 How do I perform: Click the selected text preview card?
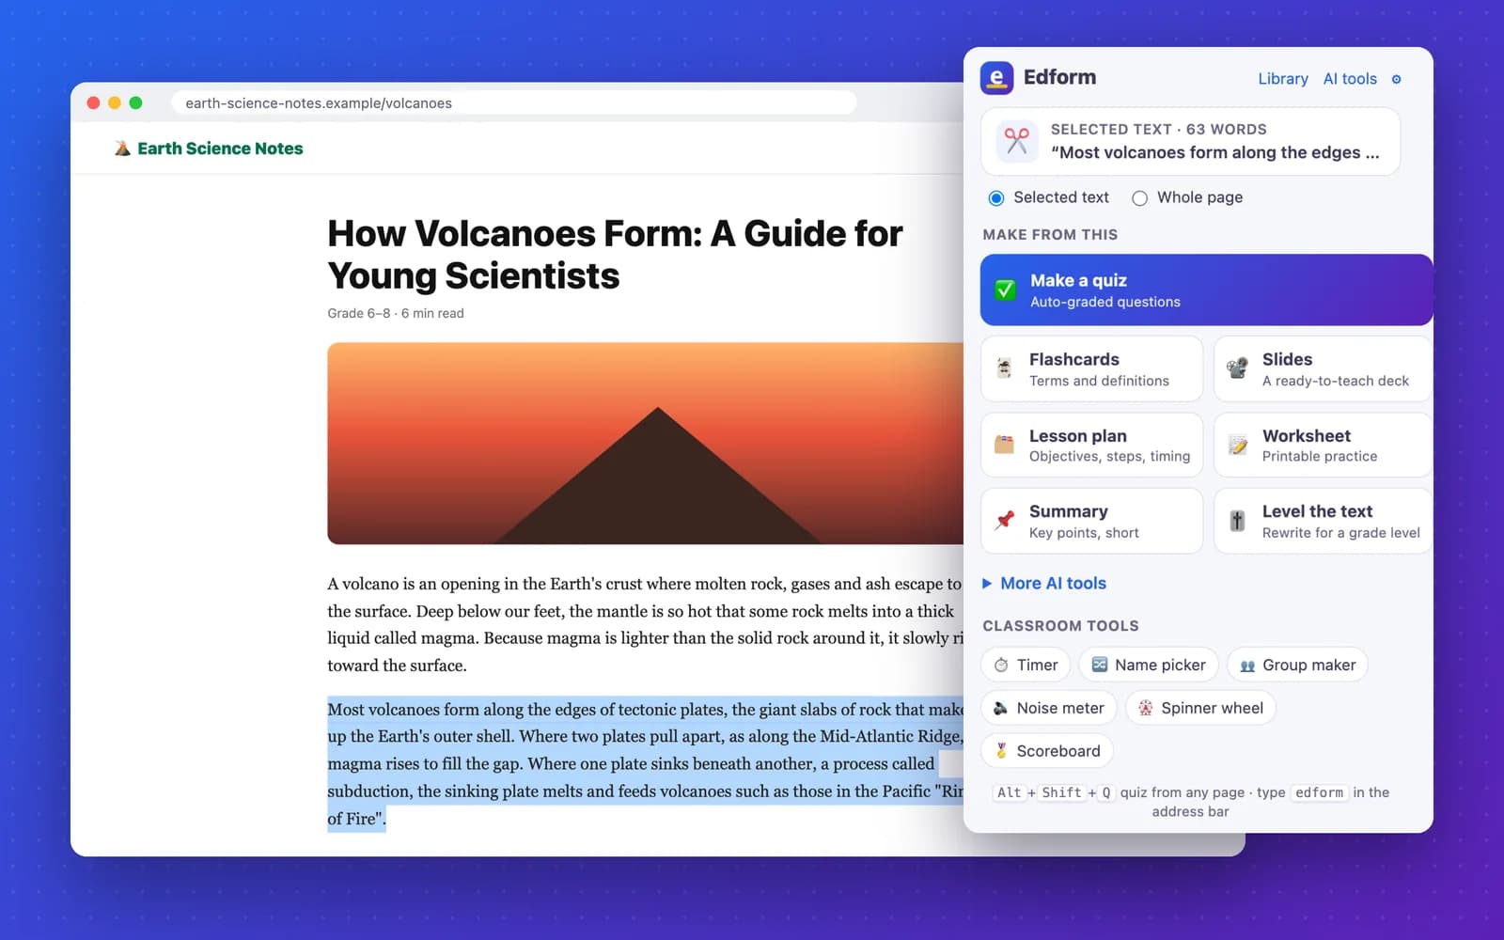[x=1190, y=141]
